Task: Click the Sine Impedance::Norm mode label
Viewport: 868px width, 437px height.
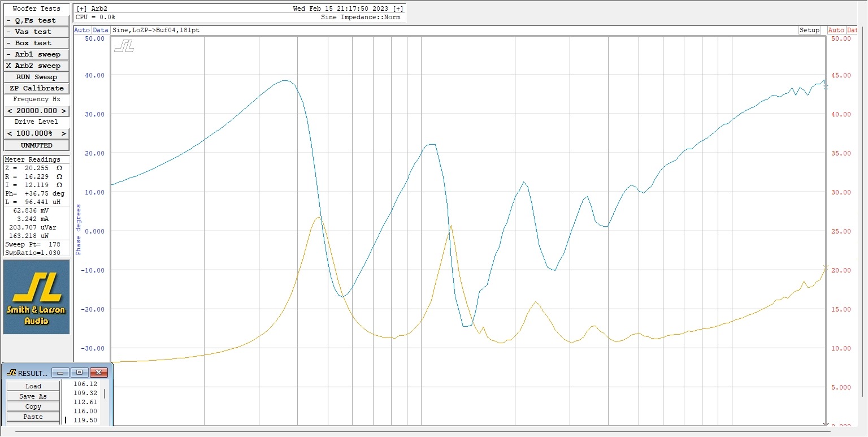Action: [x=361, y=18]
